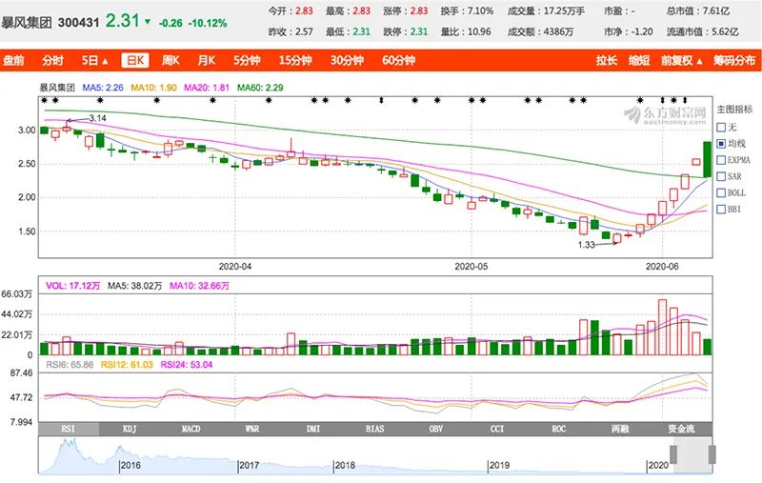The width and height of the screenshot is (762, 483).
Task: Show the 15分钟 chart
Action: click(x=295, y=60)
